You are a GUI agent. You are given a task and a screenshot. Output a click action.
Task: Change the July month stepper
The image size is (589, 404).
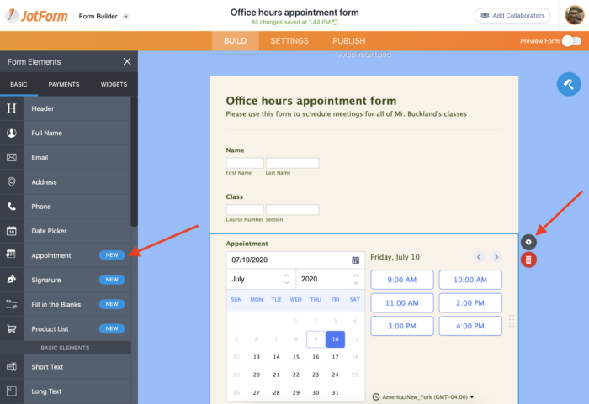[x=287, y=279]
